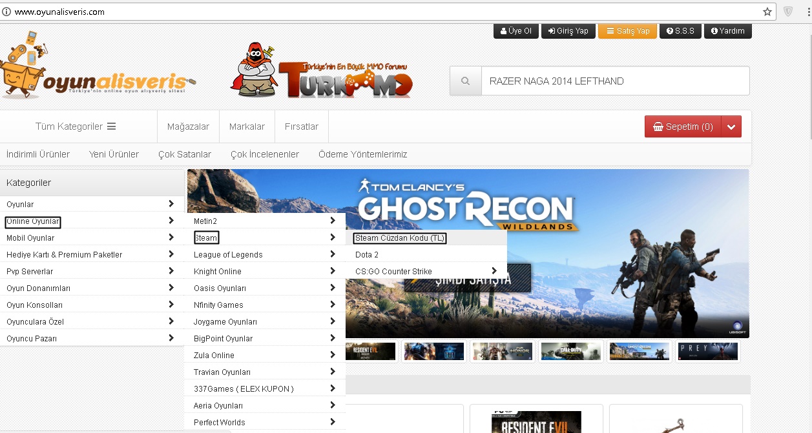Open the Yardım button

(x=727, y=31)
